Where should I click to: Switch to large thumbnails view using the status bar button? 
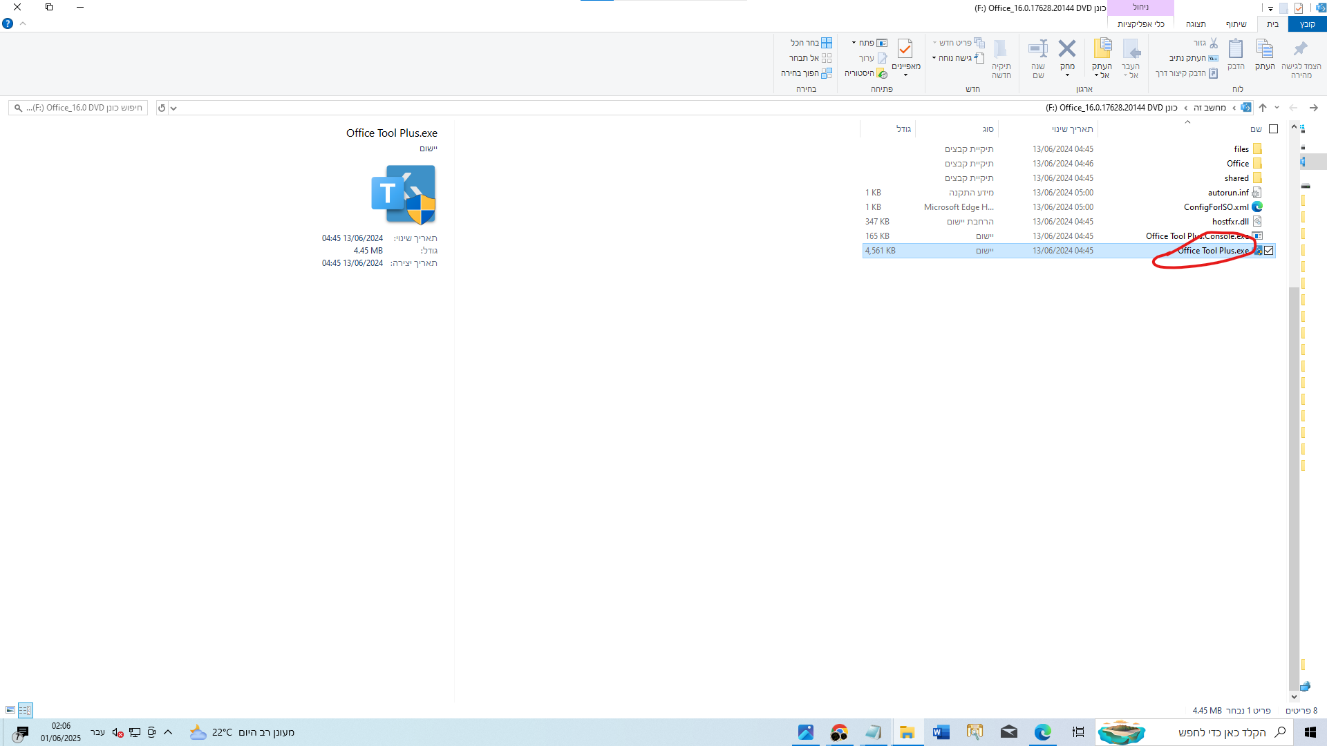click(10, 710)
